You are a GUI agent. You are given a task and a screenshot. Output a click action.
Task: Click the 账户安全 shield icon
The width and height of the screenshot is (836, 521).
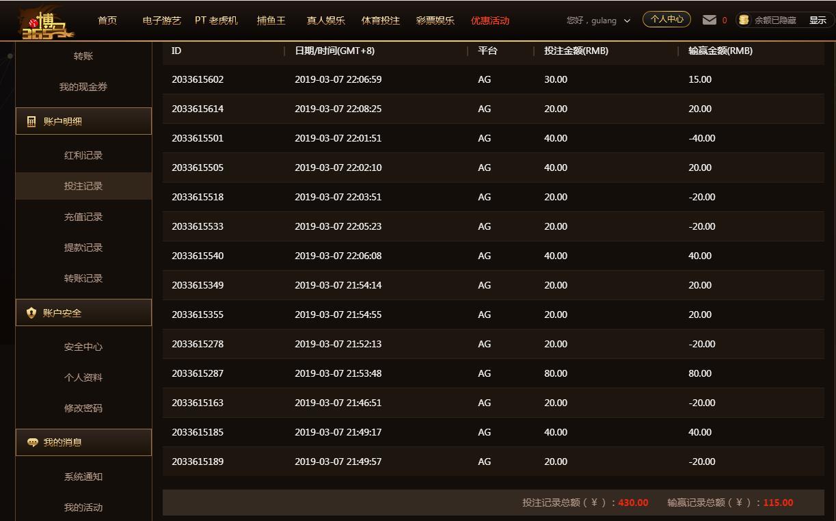coord(31,312)
